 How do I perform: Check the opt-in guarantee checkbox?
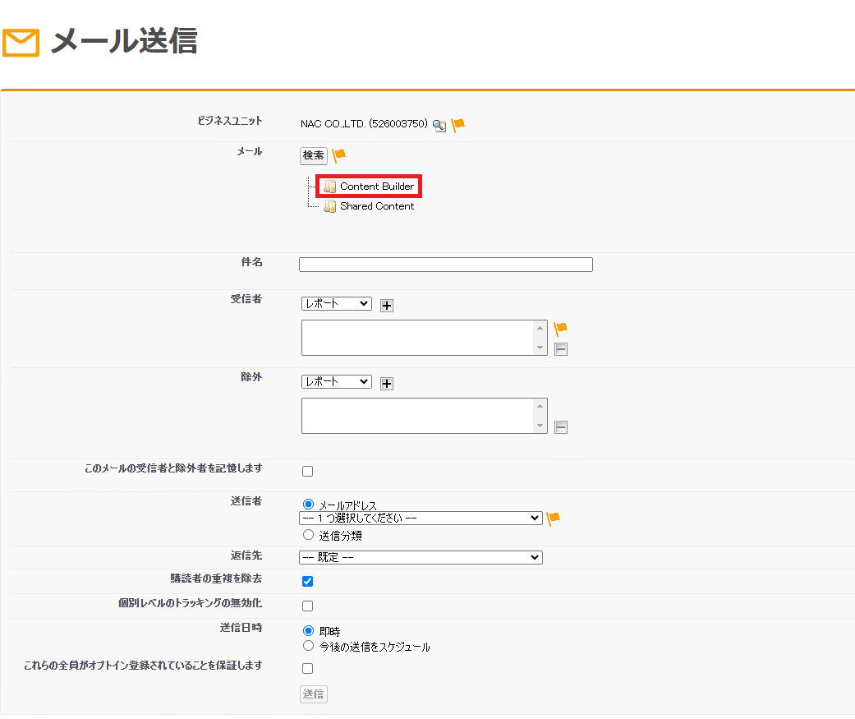307,668
